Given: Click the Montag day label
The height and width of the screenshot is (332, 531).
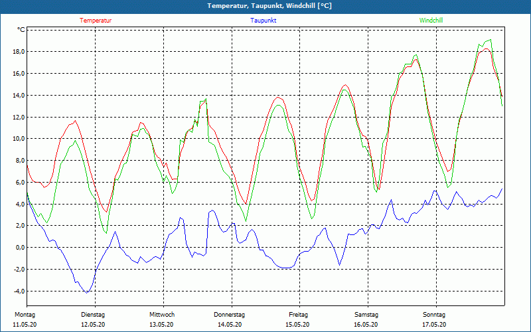Looking at the screenshot, I should pyautogui.click(x=24, y=315).
